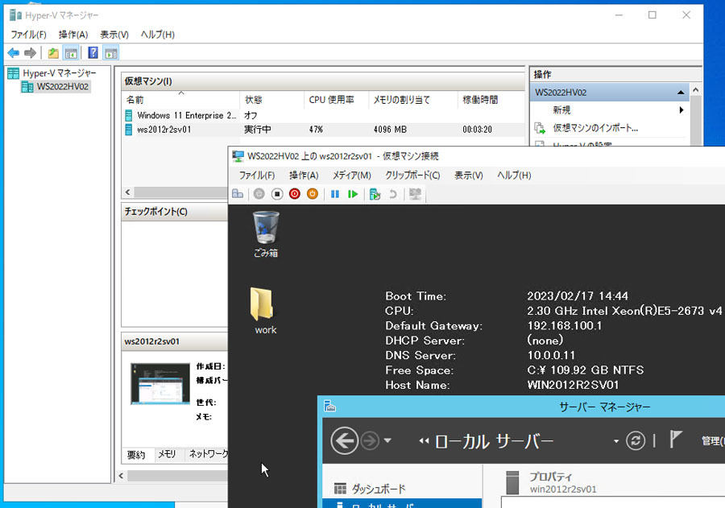Select WS2022HV02 server node in tree
Viewport: 725px width, 508px height.
click(56, 86)
